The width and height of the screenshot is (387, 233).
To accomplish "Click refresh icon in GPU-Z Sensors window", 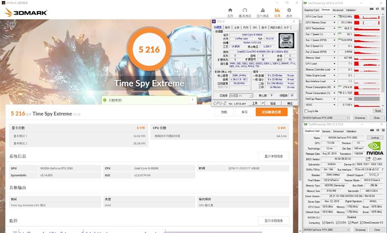I will coord(377,9).
